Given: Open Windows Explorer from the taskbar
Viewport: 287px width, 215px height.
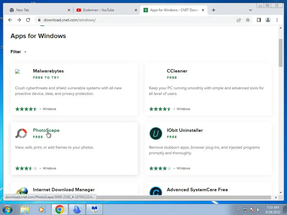Looking at the screenshot, I should pos(25,209).
